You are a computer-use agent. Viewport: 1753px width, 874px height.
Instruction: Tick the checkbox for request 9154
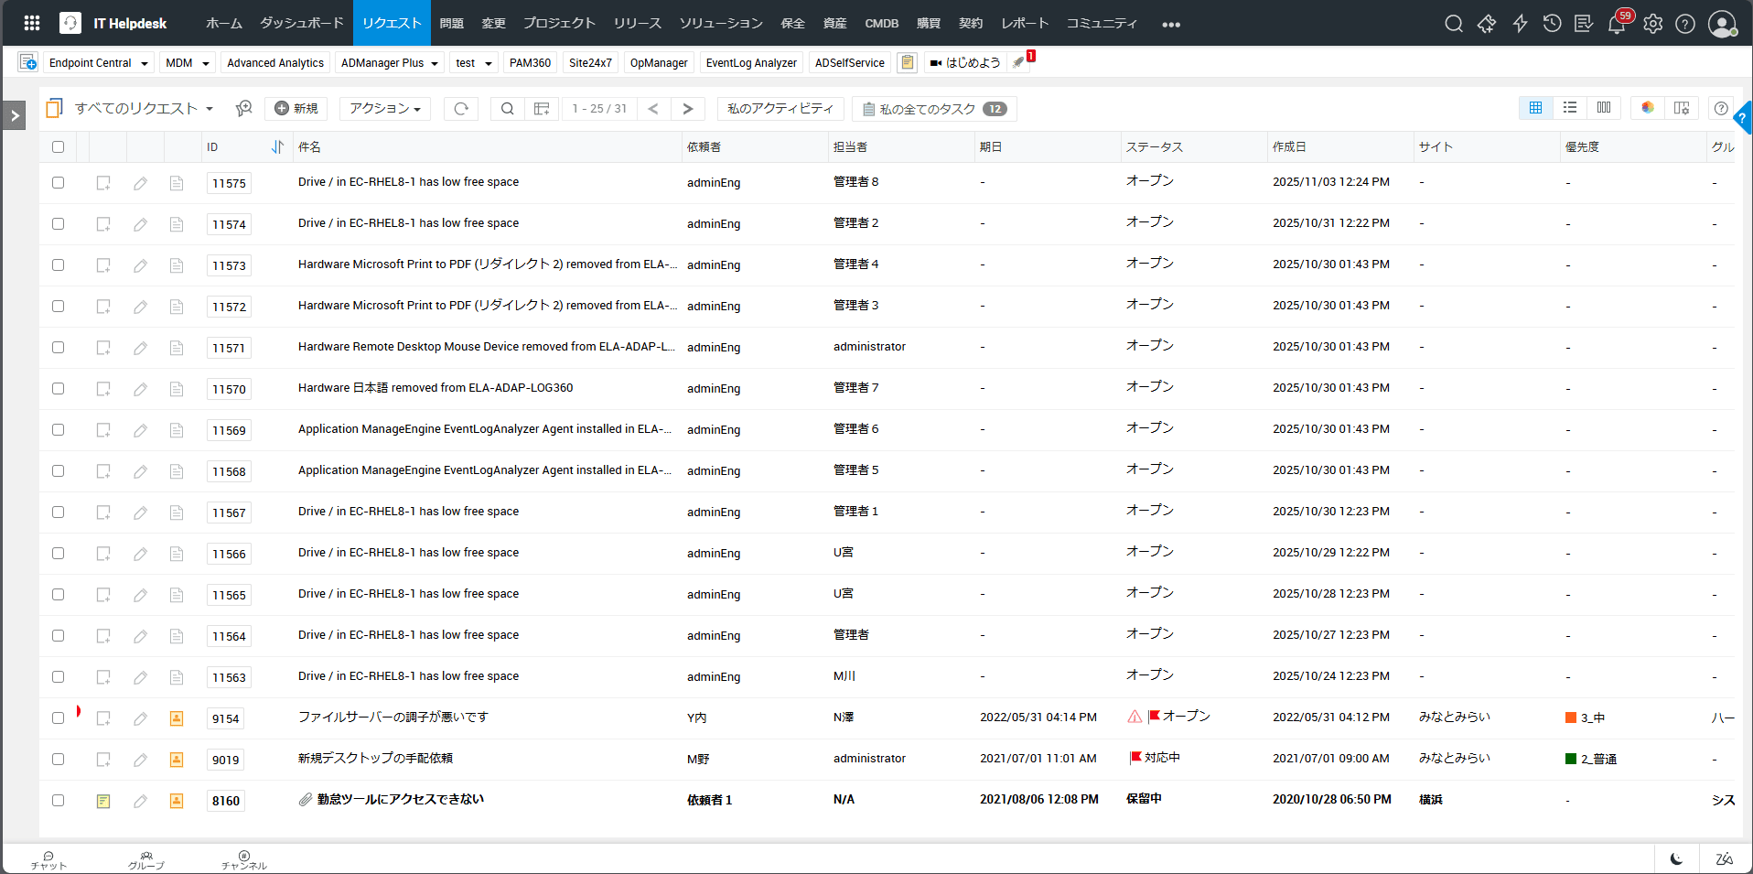pos(59,718)
